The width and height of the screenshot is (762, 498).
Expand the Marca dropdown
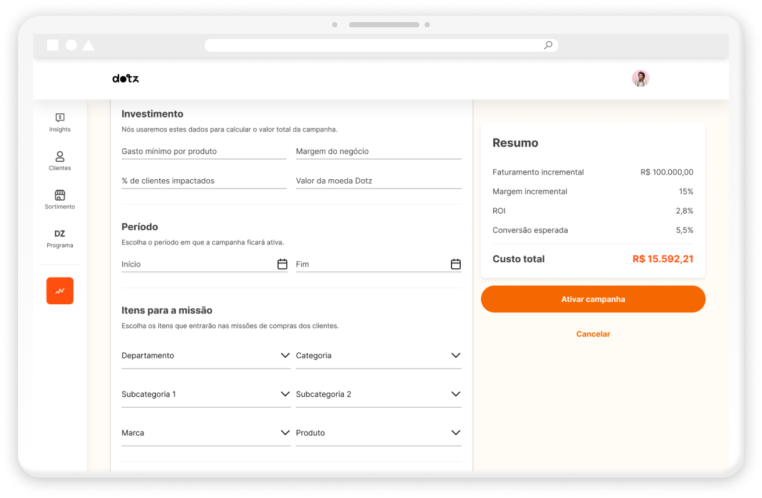point(206,433)
